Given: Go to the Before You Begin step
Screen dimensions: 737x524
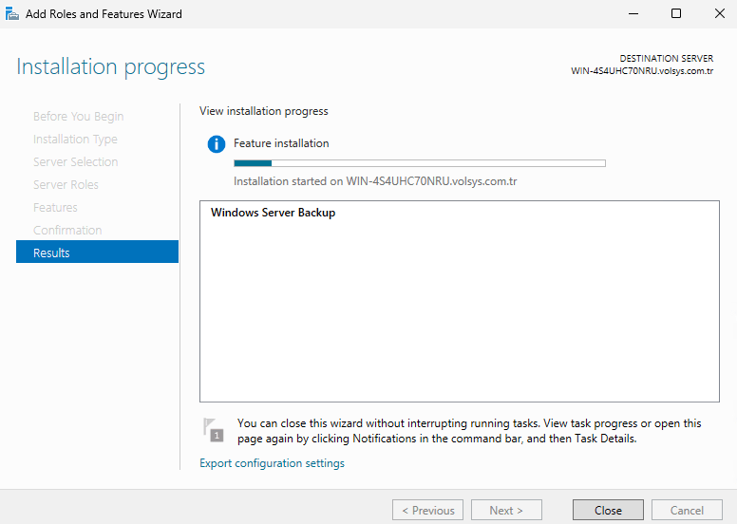Looking at the screenshot, I should 78,117.
